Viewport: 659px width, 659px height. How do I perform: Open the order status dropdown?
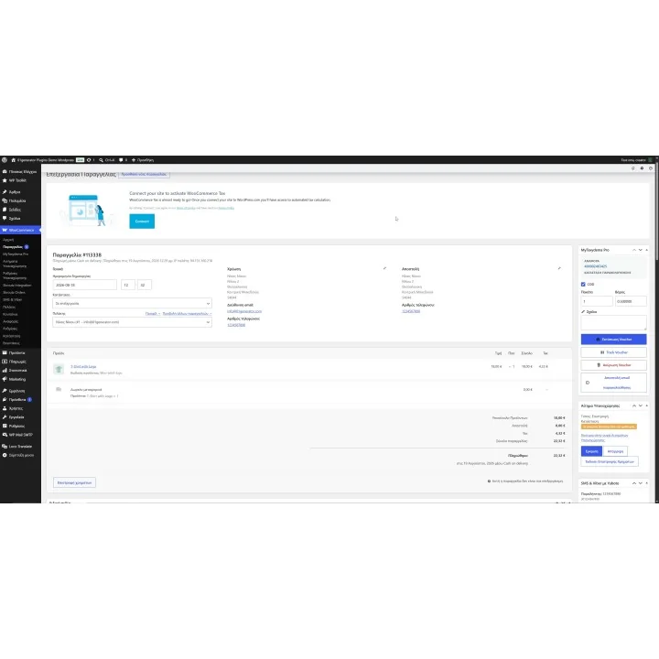coord(132,304)
